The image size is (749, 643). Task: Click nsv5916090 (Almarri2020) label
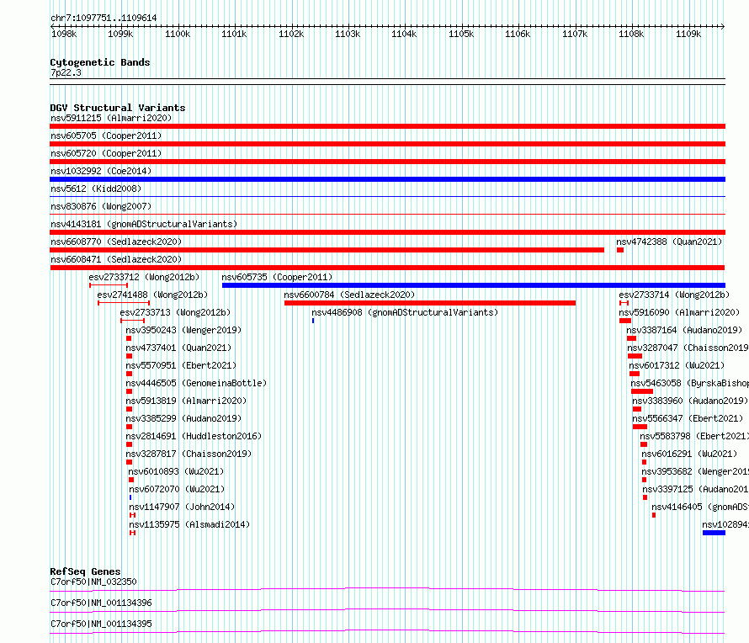(679, 312)
